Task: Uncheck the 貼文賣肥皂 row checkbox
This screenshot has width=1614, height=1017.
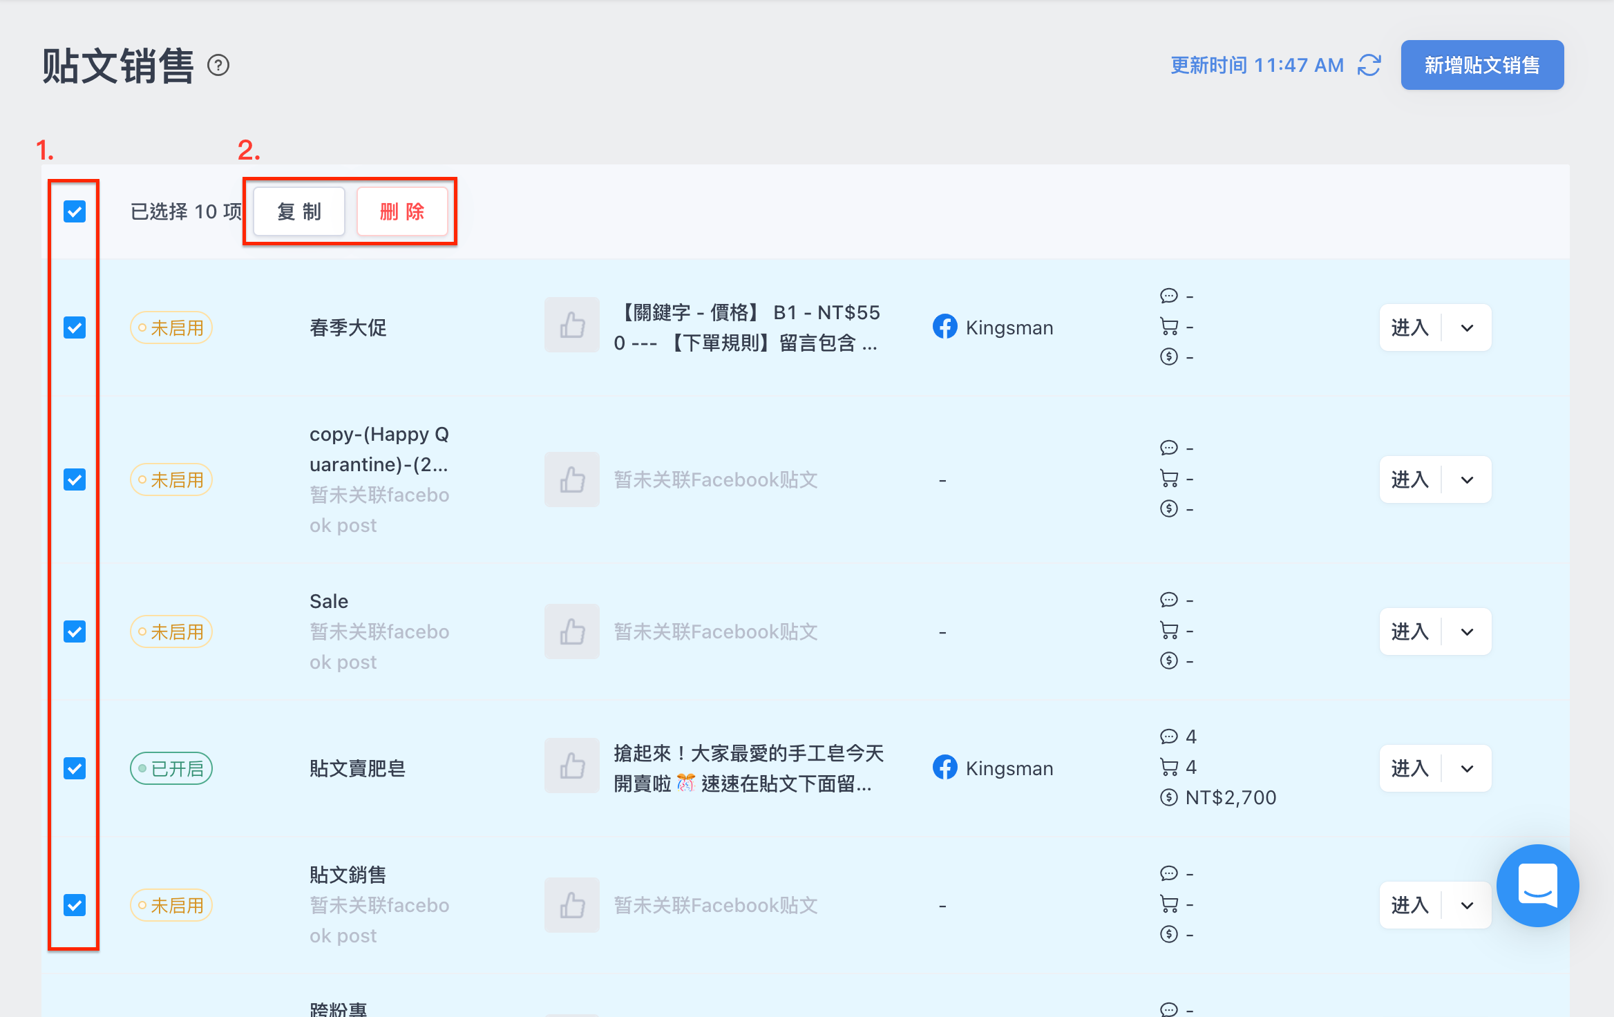Action: [x=75, y=768]
